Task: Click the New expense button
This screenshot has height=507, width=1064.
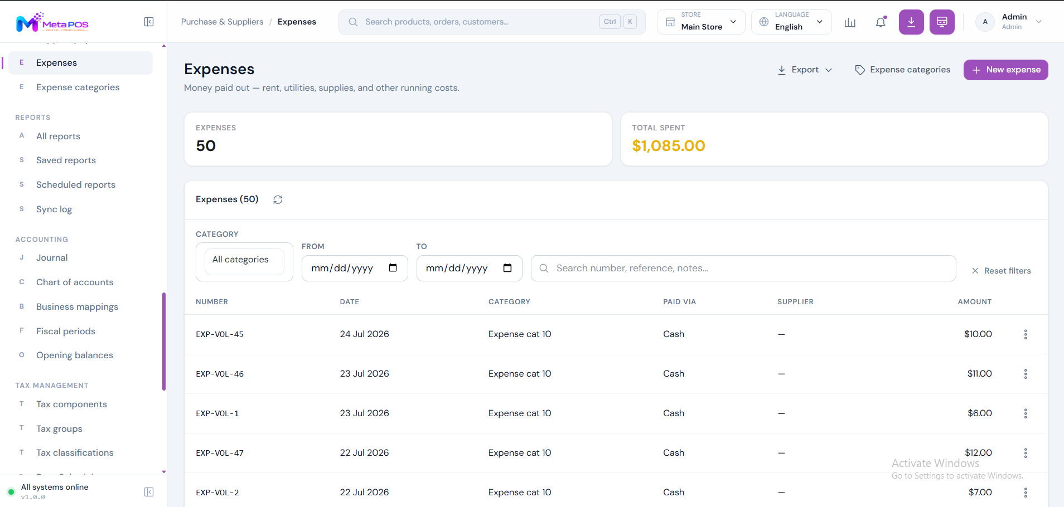Action: coord(1005,70)
